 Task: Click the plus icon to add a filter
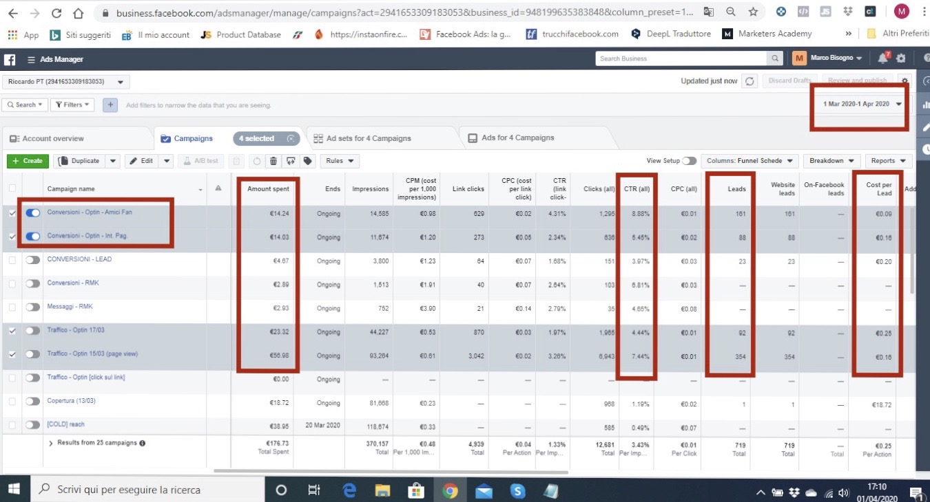tap(110, 105)
